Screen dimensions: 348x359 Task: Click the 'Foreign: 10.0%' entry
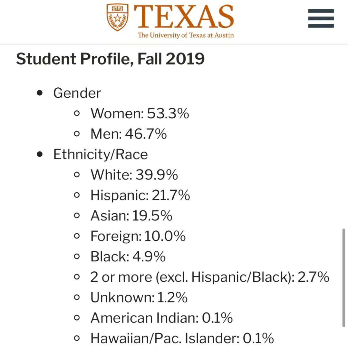coord(138,236)
